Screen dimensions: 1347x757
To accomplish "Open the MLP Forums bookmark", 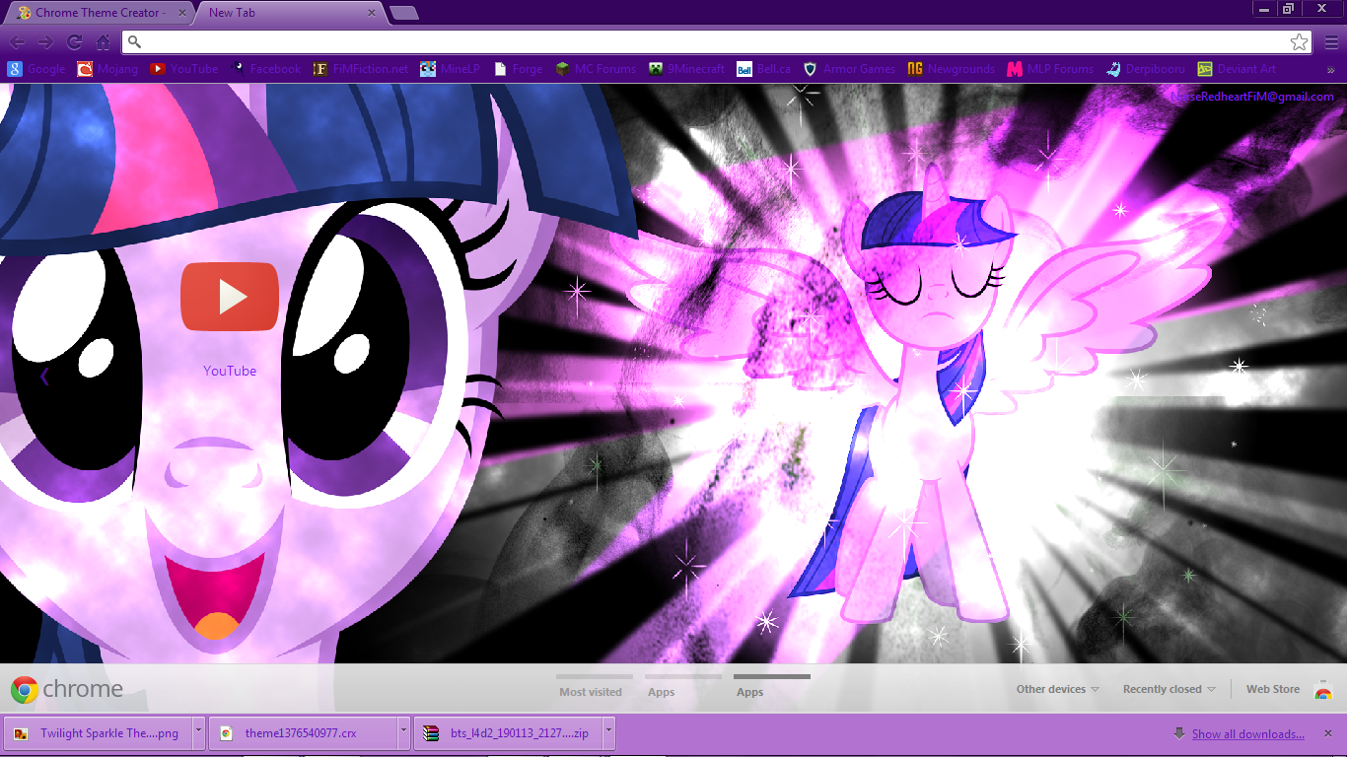I will click(x=1050, y=69).
